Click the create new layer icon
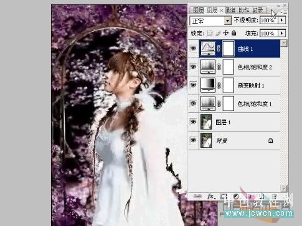Screen dimensions: 302x226 coord(262,196)
